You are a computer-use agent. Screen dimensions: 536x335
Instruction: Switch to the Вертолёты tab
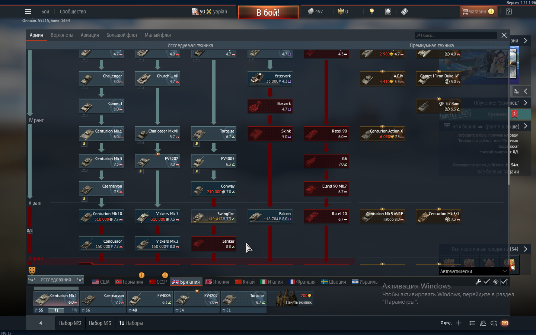[62, 35]
